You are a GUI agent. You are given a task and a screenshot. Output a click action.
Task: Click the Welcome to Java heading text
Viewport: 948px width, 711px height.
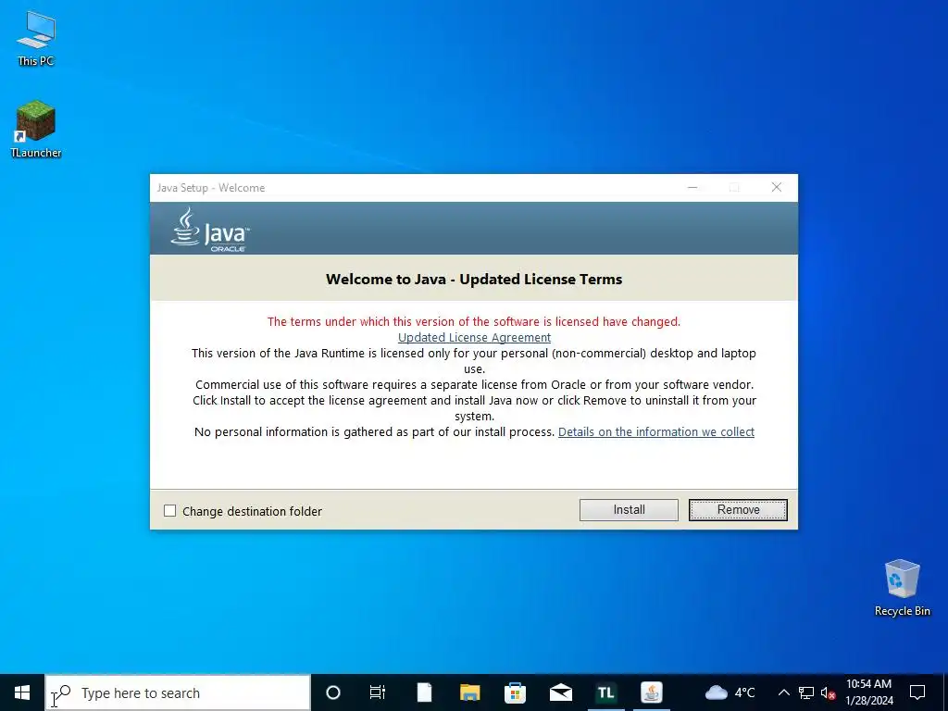click(474, 279)
